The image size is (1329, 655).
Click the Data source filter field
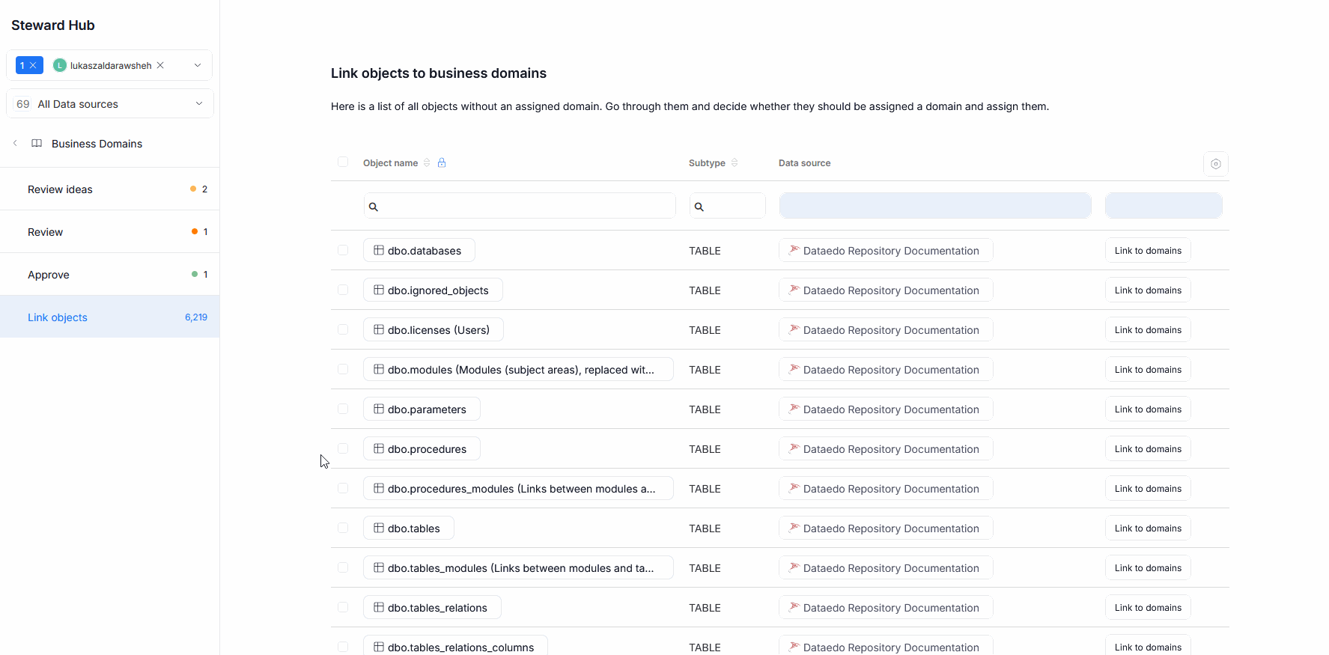pyautogui.click(x=935, y=206)
